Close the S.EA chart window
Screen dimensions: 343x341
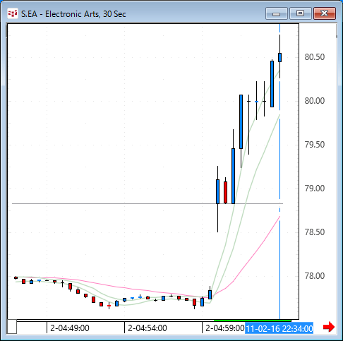tap(325, 13)
